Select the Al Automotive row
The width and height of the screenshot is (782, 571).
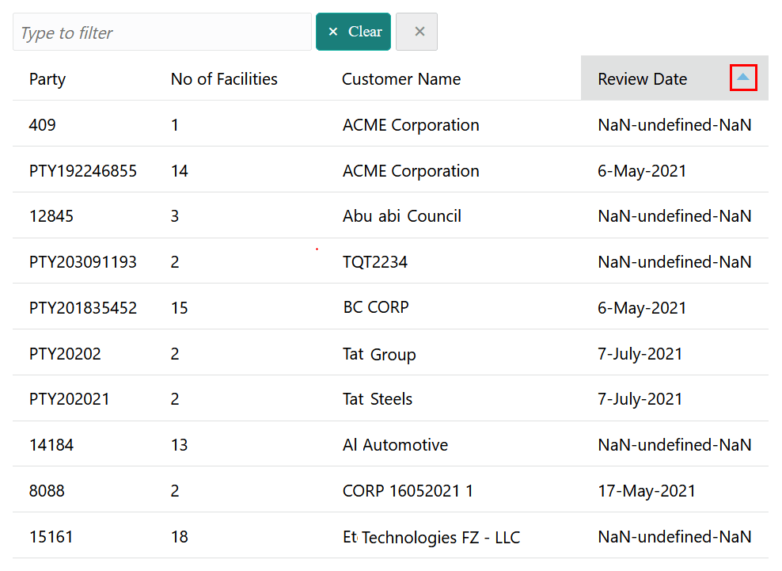(395, 445)
